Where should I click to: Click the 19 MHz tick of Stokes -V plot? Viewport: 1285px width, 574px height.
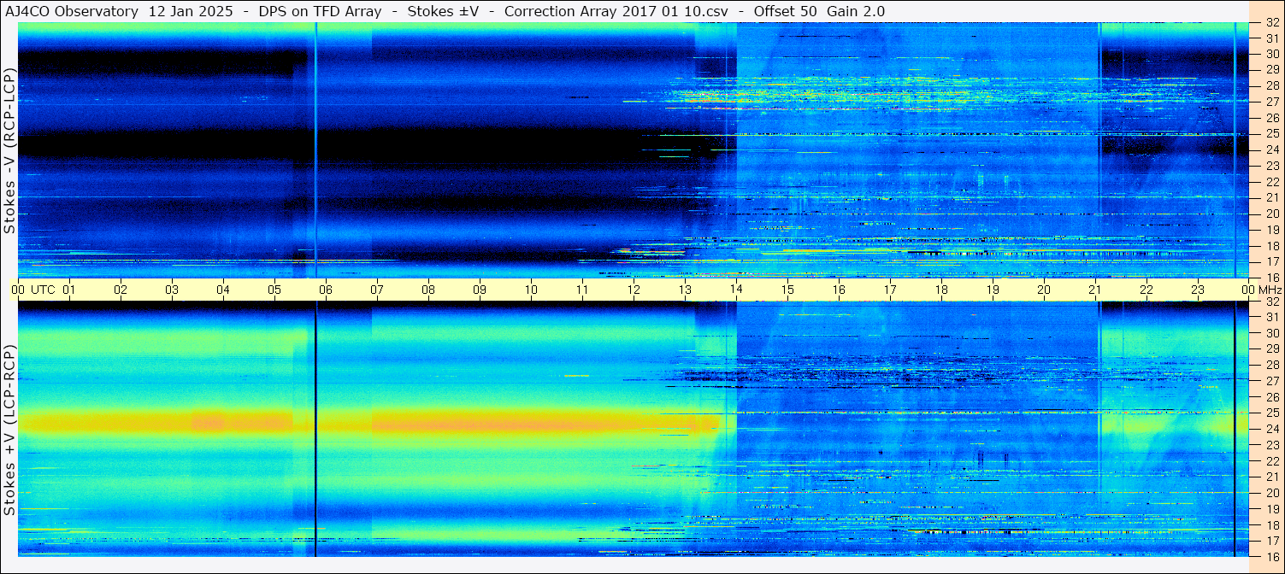(1271, 230)
